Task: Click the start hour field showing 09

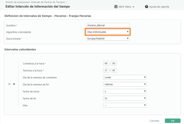Action: [x=106, y=63]
